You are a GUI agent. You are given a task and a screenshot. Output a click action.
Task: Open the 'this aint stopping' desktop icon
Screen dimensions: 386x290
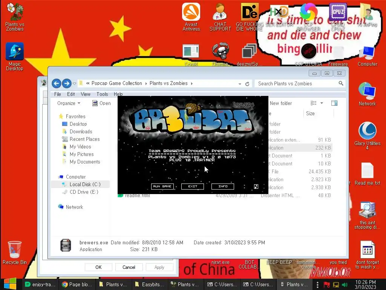coord(367,216)
